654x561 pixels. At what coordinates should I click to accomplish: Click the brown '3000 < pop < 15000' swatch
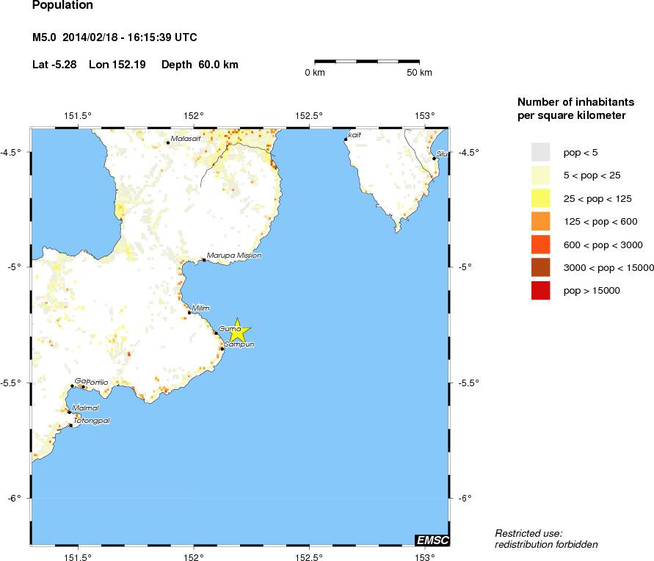[540, 267]
